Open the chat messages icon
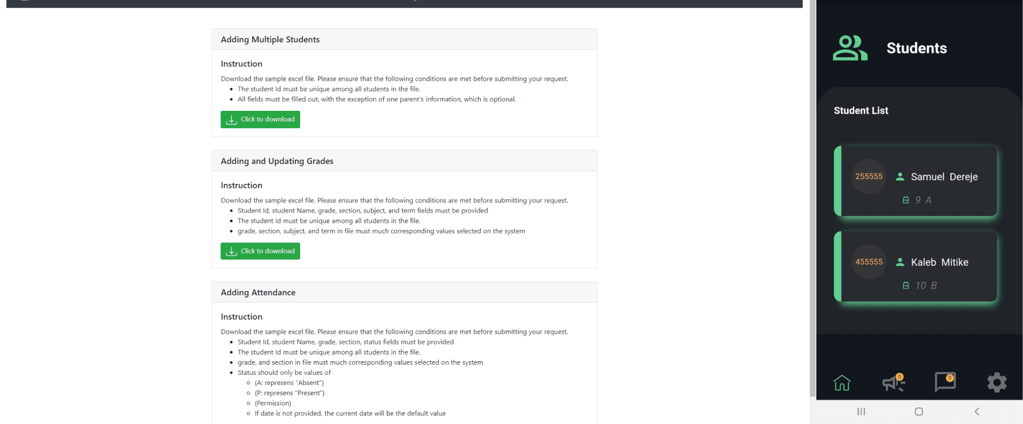This screenshot has width=1023, height=424. (x=945, y=381)
